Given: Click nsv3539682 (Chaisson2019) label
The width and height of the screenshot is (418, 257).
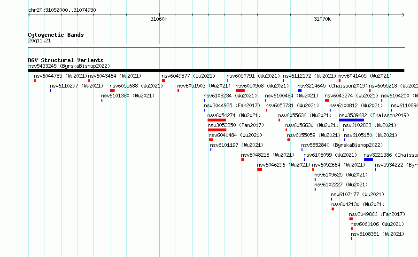Looking at the screenshot, I should [x=374, y=115].
